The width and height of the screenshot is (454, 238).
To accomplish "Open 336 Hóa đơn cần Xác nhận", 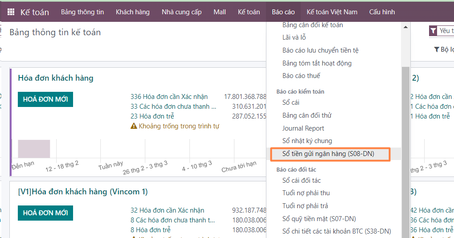I will [169, 97].
